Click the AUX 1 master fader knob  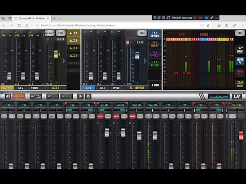click(x=56, y=54)
